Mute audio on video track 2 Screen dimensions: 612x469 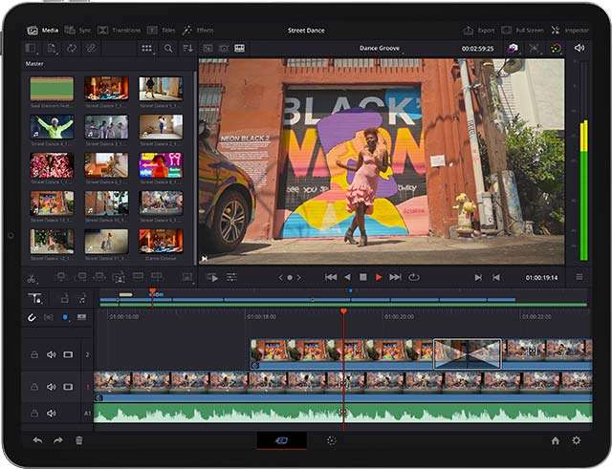(51, 354)
